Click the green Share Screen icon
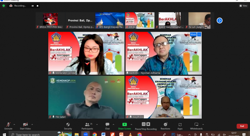This screenshot has width=250, height=136. click(124, 124)
